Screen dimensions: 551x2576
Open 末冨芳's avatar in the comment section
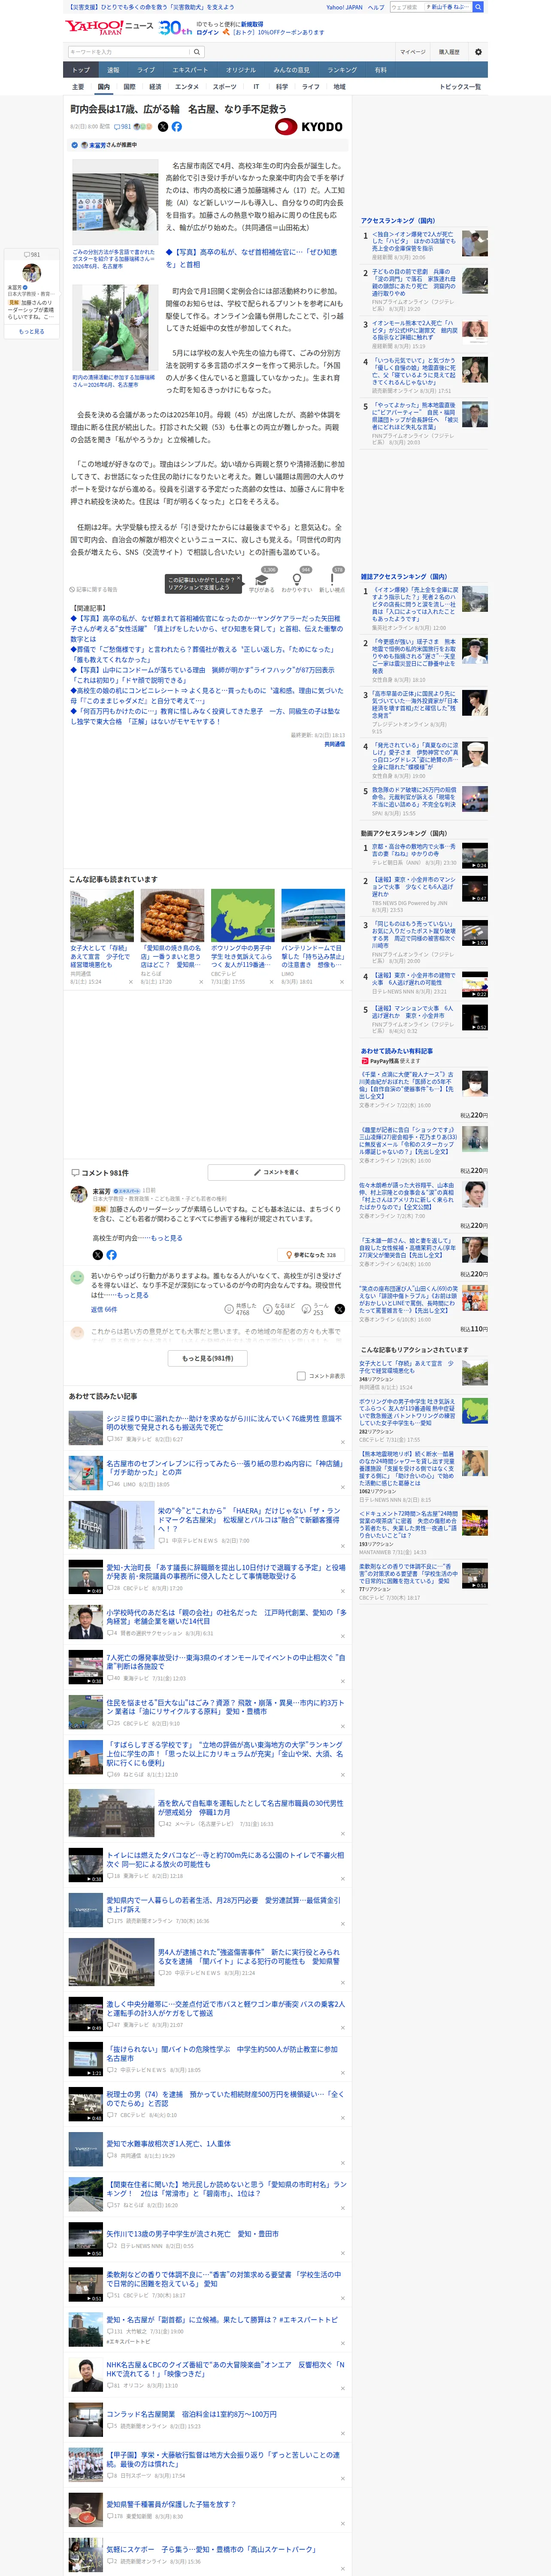tap(78, 1194)
